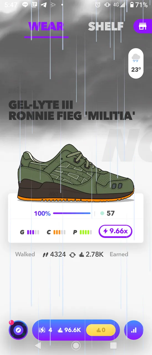
Task: Tap the Android home navigation button
Action: tap(76, 346)
